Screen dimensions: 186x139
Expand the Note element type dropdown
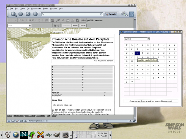tap(30, 26)
